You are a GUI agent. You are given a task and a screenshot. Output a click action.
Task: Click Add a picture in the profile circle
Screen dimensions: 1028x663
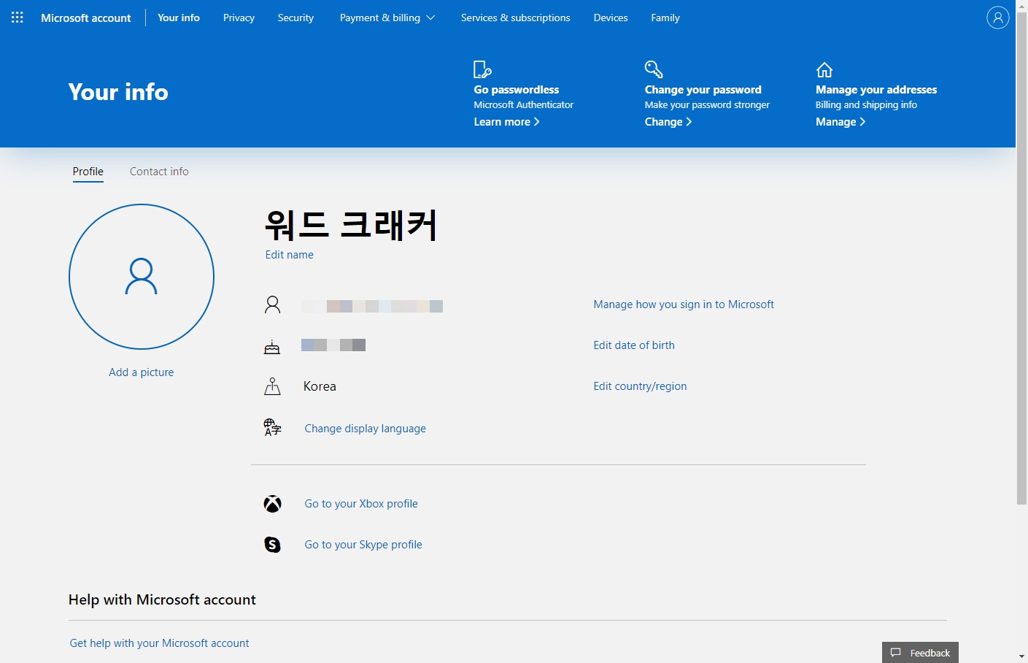click(x=141, y=372)
